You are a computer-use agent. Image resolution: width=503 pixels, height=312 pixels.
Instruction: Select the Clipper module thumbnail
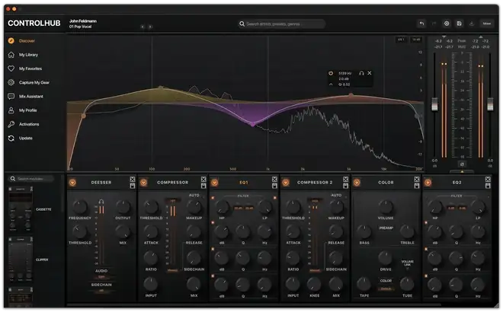pyautogui.click(x=21, y=259)
